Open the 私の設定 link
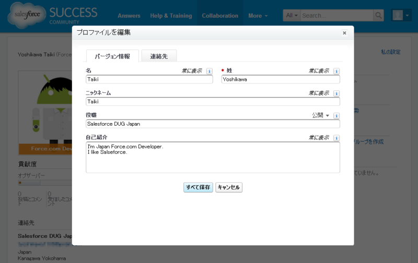This screenshot has width=418, height=263. (x=390, y=52)
